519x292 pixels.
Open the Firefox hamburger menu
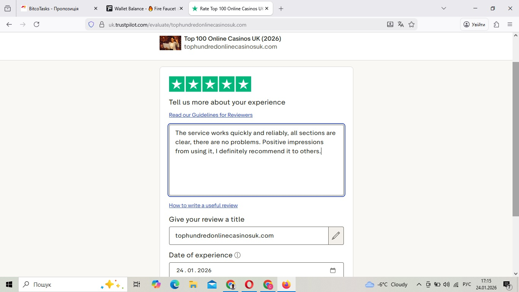coord(510,24)
